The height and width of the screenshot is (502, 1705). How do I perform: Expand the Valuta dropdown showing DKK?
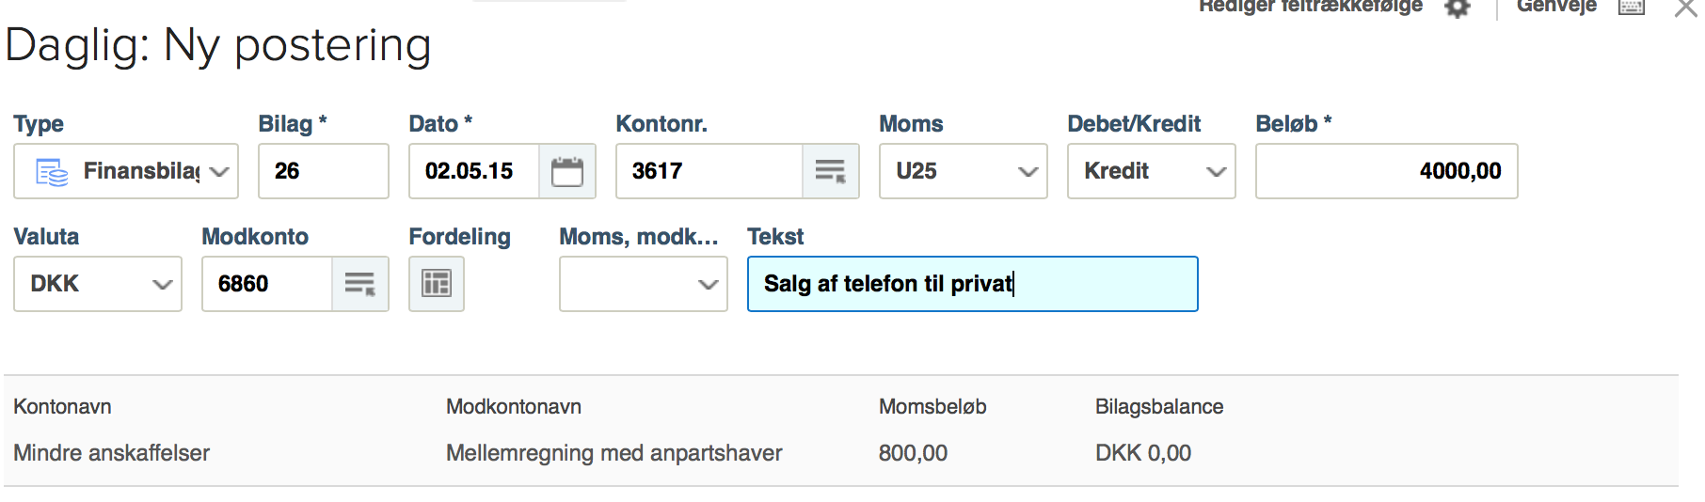[x=162, y=285]
